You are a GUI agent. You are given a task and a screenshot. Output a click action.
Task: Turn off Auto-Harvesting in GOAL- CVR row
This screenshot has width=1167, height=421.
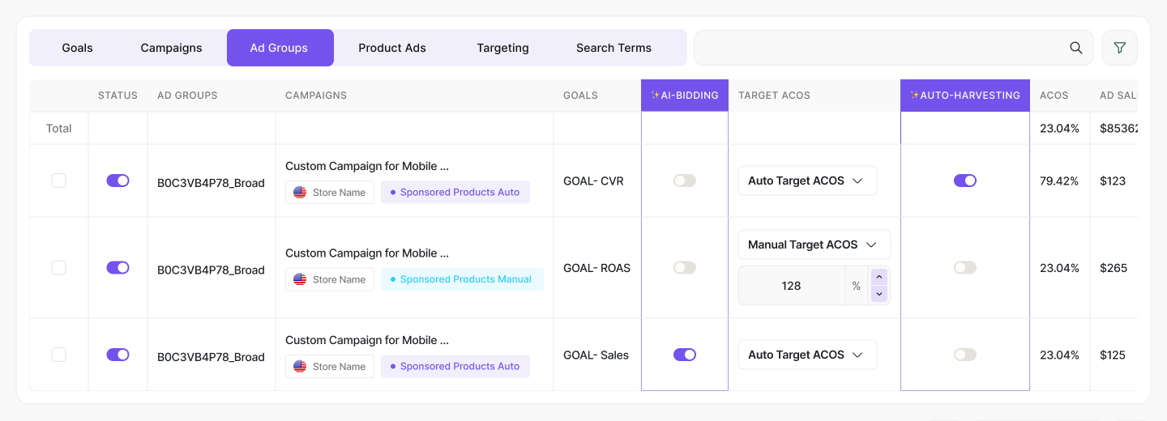click(964, 181)
